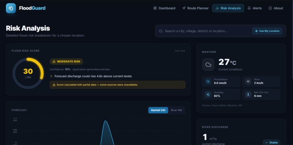Click the Rain 24h fcst thermometer icon

click(248, 95)
